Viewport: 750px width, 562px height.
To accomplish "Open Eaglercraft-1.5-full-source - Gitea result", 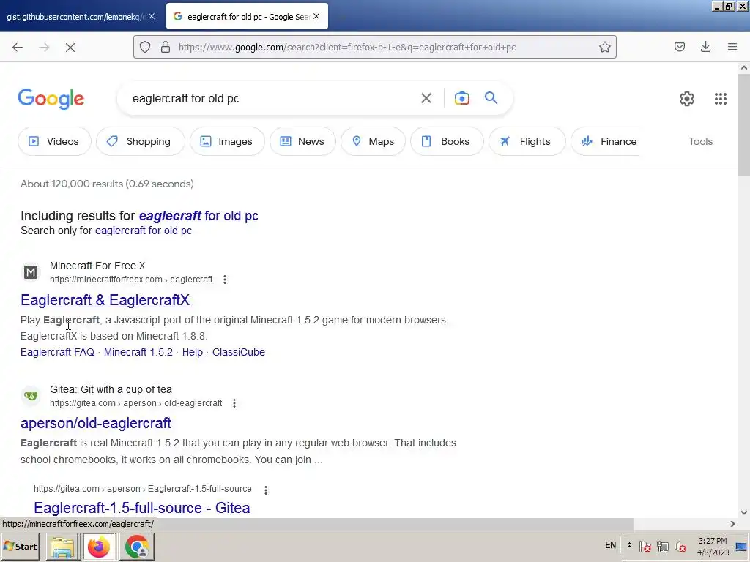I will coord(142,508).
